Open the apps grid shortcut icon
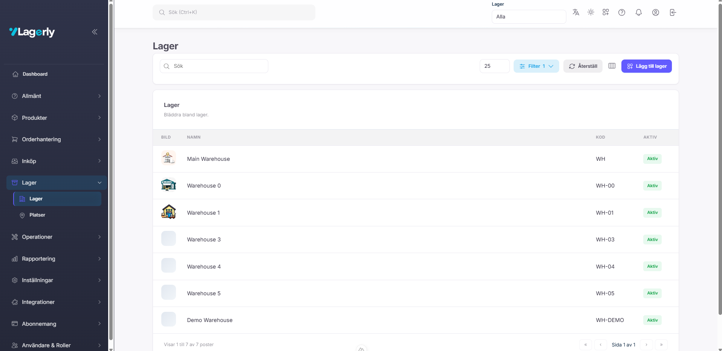The image size is (722, 351). (606, 12)
